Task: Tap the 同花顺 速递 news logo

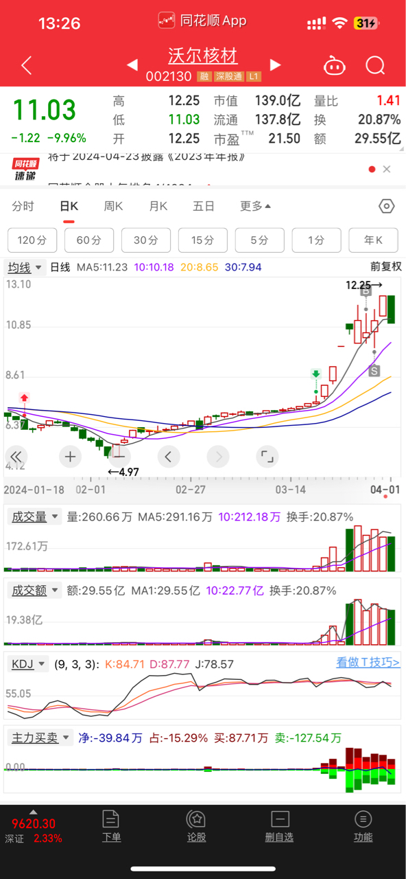Action: click(26, 169)
